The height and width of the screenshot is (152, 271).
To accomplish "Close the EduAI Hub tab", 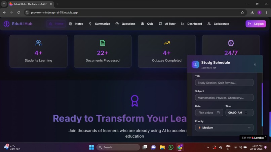I will (x=51, y=4).
